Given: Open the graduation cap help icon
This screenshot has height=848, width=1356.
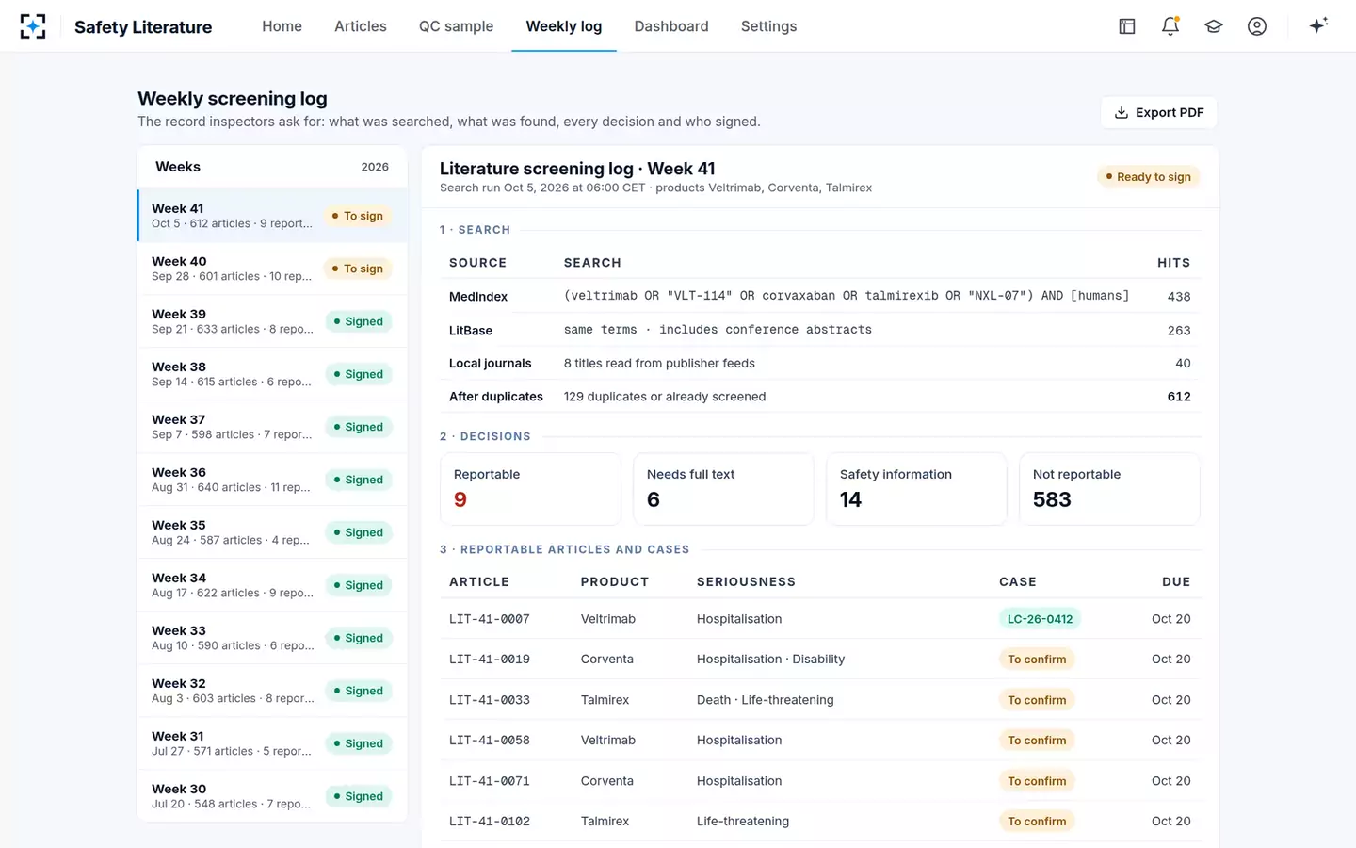Looking at the screenshot, I should pos(1214,26).
